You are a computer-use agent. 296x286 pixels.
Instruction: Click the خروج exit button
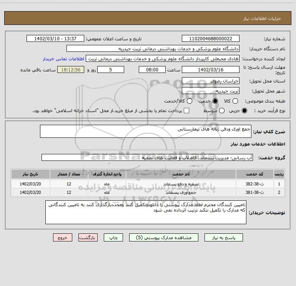click(63, 238)
